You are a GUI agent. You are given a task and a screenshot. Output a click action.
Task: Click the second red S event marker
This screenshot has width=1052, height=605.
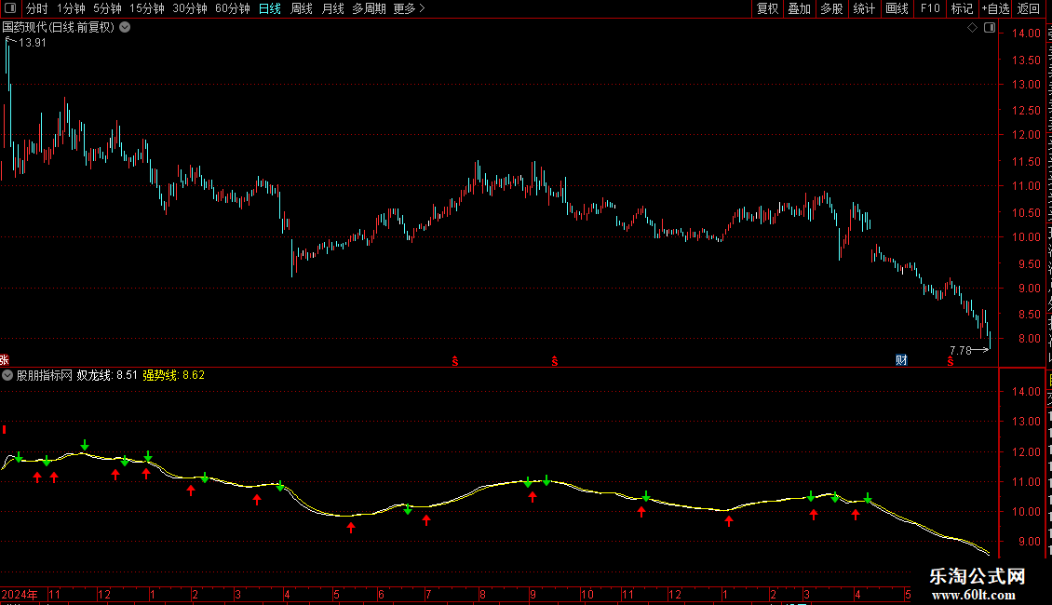[554, 361]
